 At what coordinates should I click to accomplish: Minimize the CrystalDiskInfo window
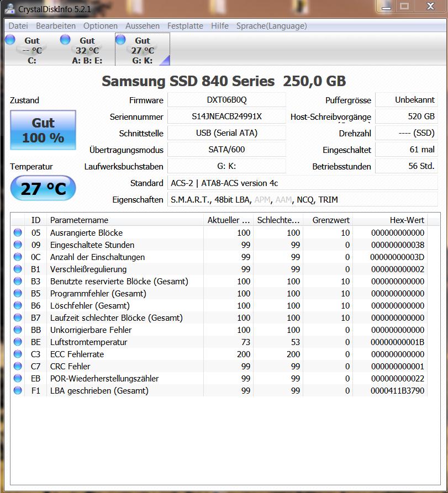(x=386, y=6)
